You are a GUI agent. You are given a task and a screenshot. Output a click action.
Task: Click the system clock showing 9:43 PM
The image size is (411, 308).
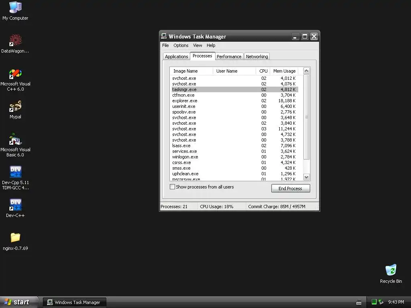pos(396,302)
